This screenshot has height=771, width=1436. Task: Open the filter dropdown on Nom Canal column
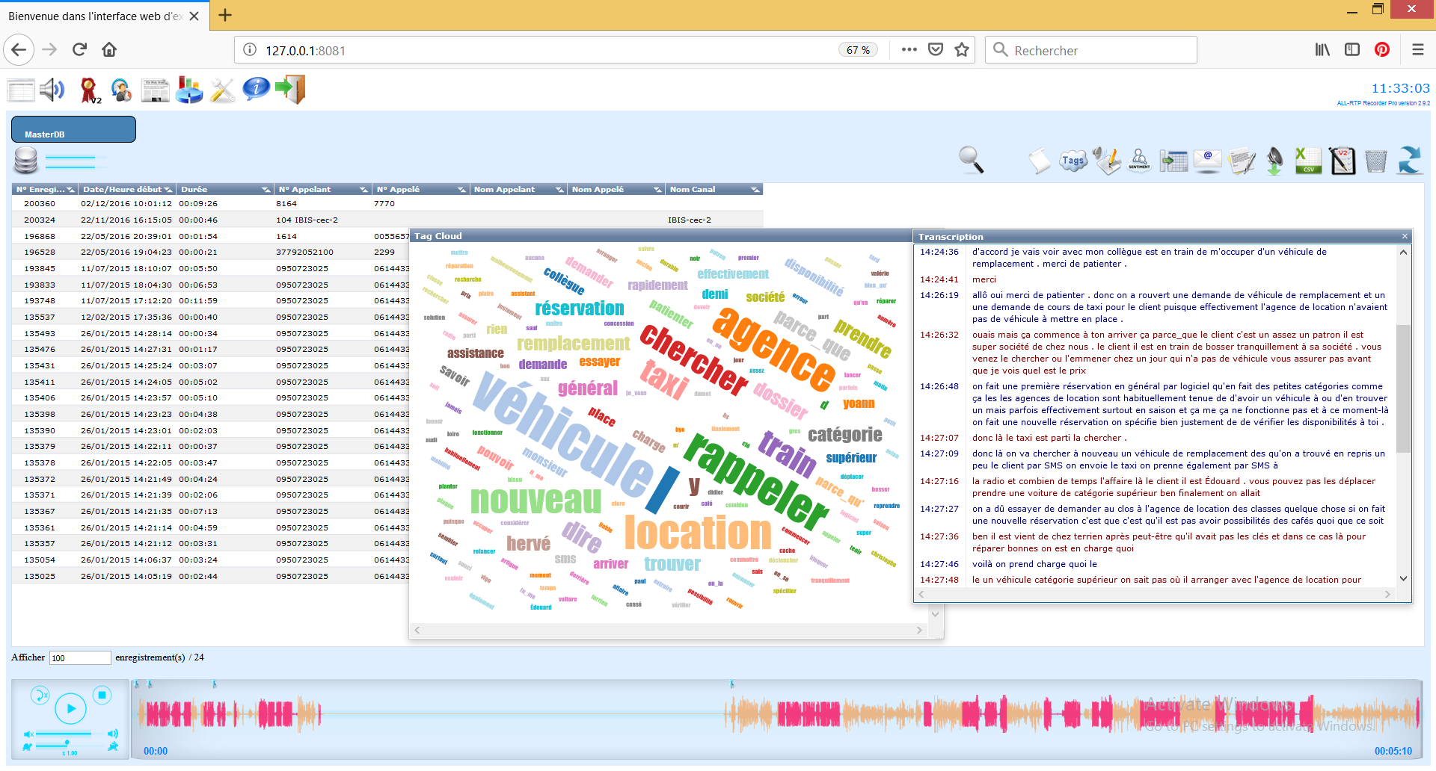tap(755, 190)
